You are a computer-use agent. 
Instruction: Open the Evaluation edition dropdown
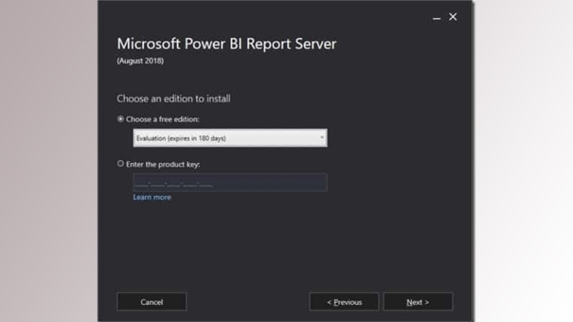click(x=231, y=138)
